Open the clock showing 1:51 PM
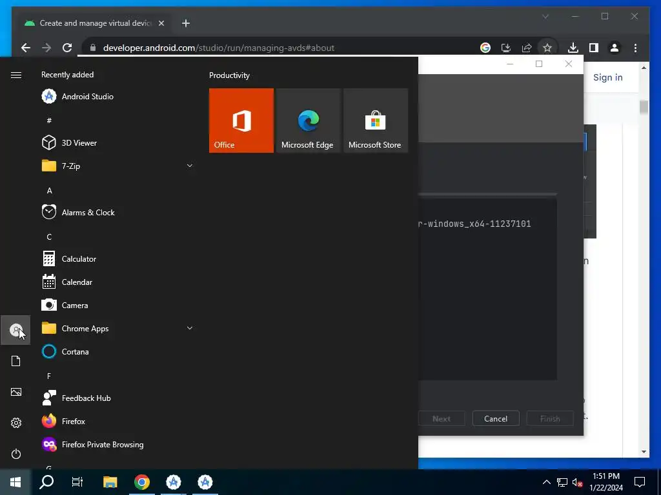The width and height of the screenshot is (661, 495). pyautogui.click(x=606, y=482)
